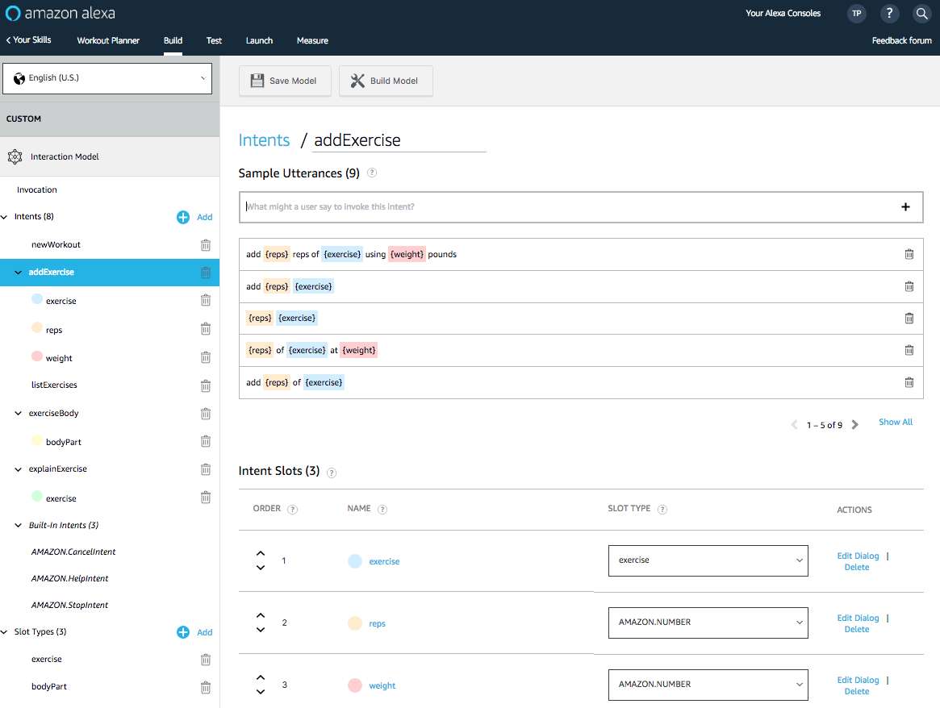Open slot type dropdown for weight slot

(x=708, y=685)
